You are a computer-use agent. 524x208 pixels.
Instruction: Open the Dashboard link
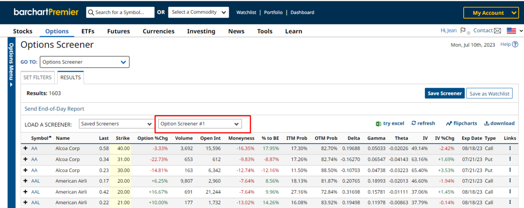click(x=302, y=12)
